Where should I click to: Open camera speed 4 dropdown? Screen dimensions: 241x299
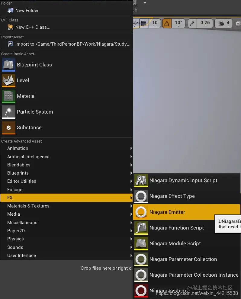tap(228, 23)
